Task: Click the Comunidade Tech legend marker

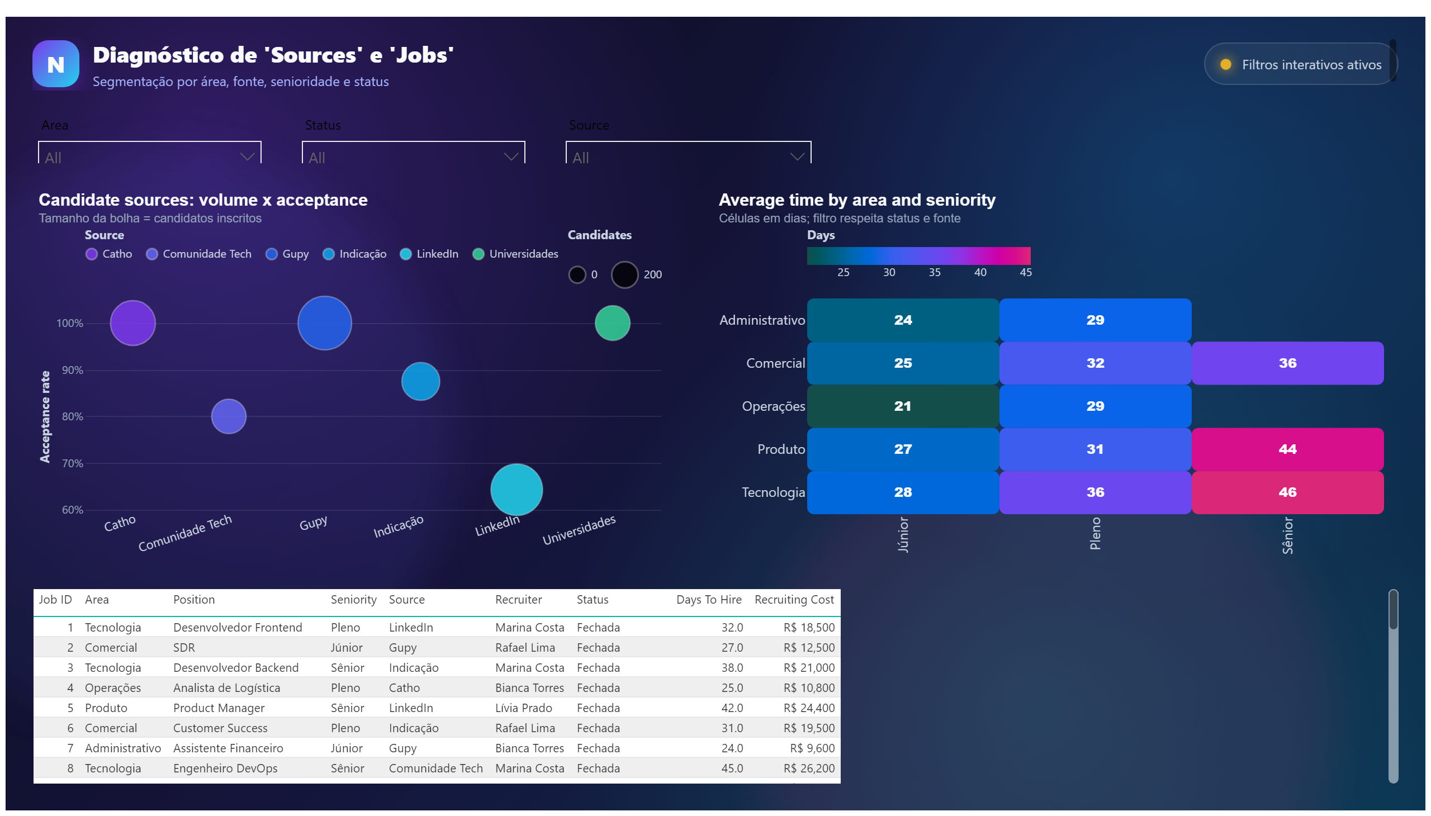Action: point(152,254)
